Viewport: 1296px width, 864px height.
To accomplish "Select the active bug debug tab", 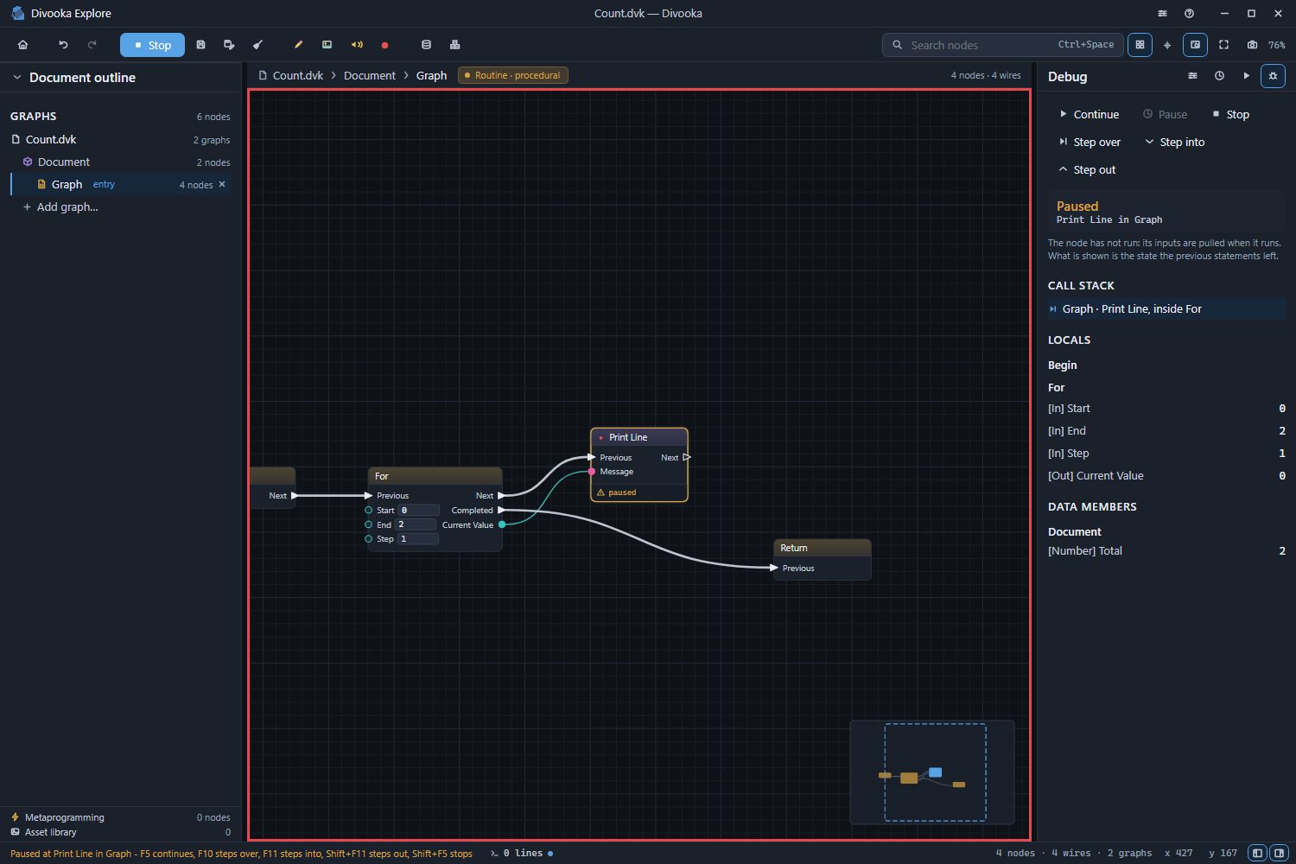I will 1273,76.
